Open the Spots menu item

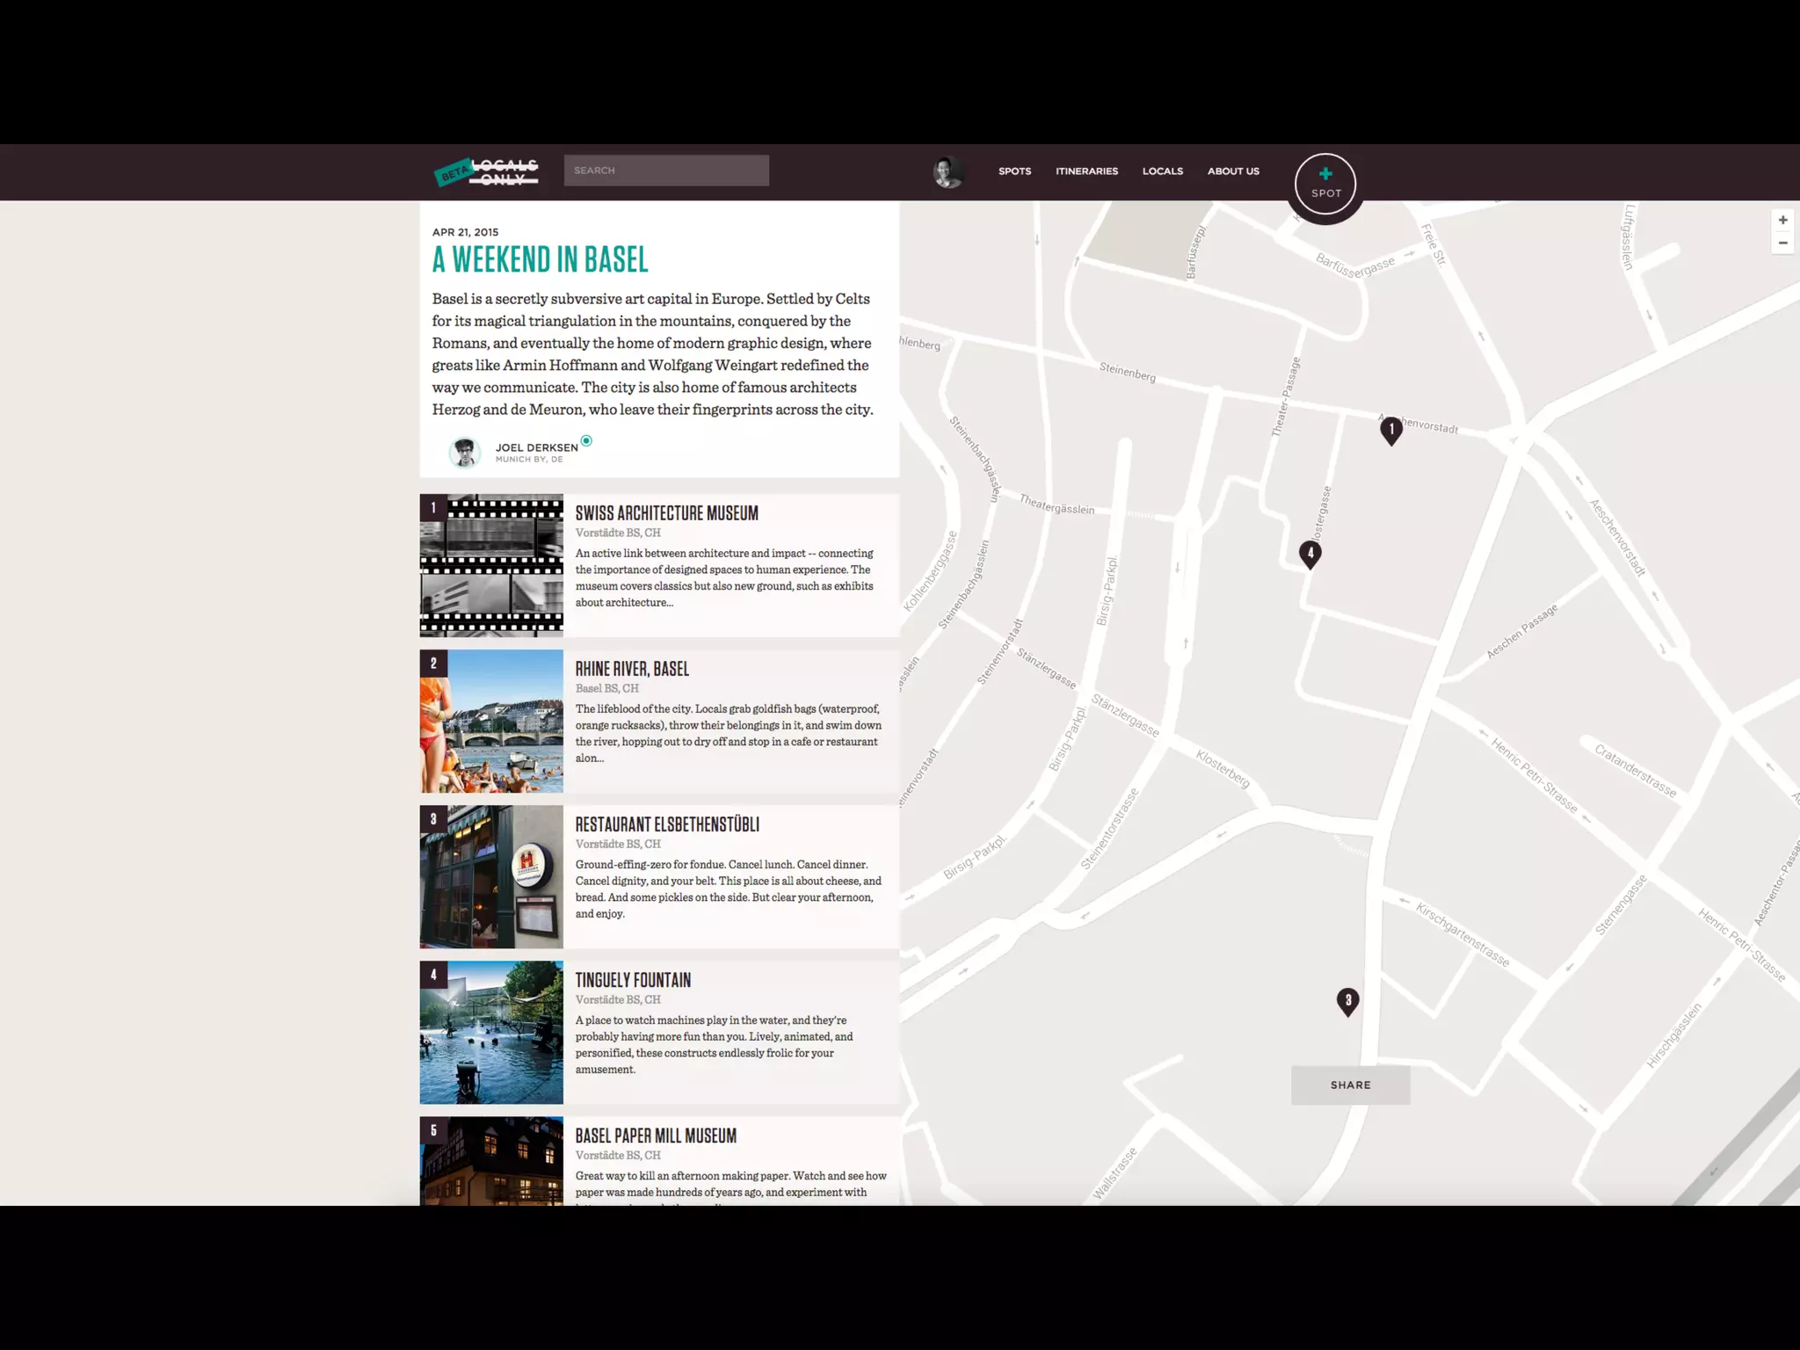pyautogui.click(x=1014, y=171)
